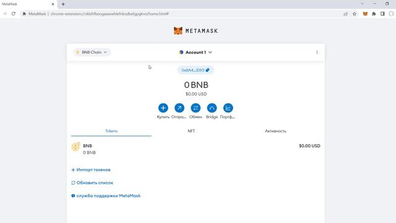Open the browser profile avatar
Viewport: 396px width, 223px height.
pos(391,14)
